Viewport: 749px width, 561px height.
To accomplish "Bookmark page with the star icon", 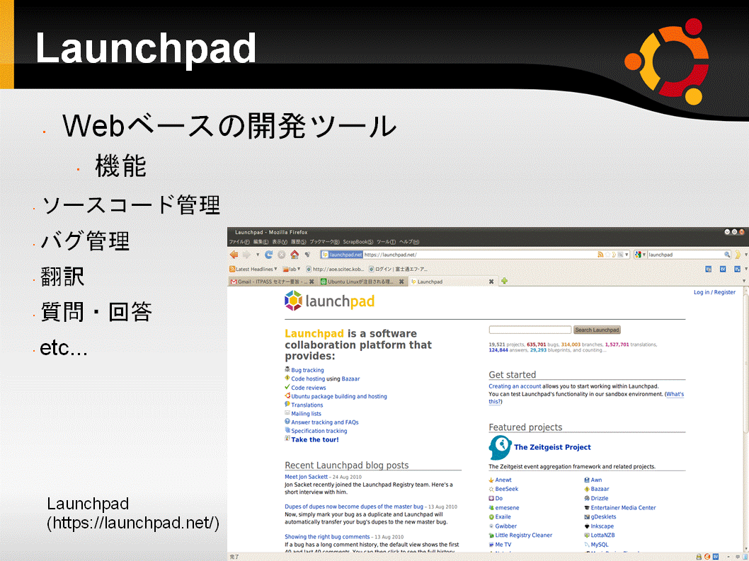I will click(607, 255).
